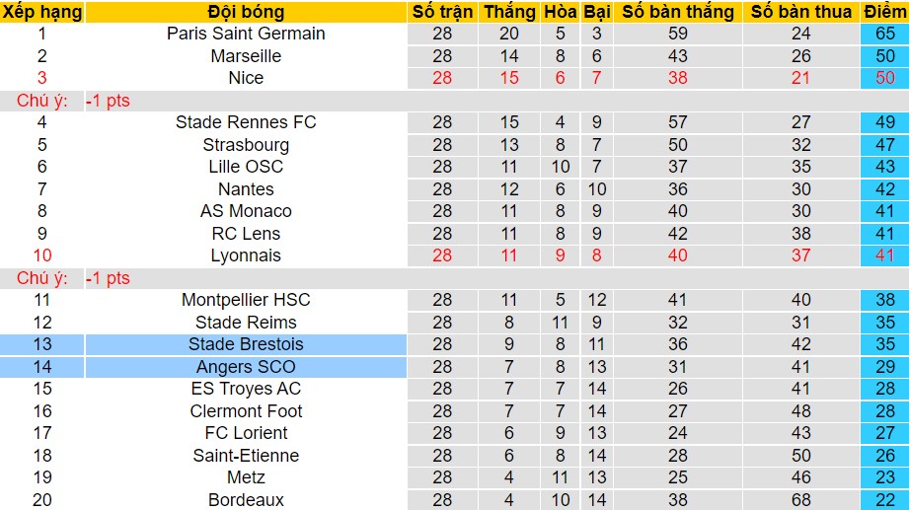The width and height of the screenshot is (909, 510).
Task: Click the "Thắng" column header
Action: tap(509, 12)
